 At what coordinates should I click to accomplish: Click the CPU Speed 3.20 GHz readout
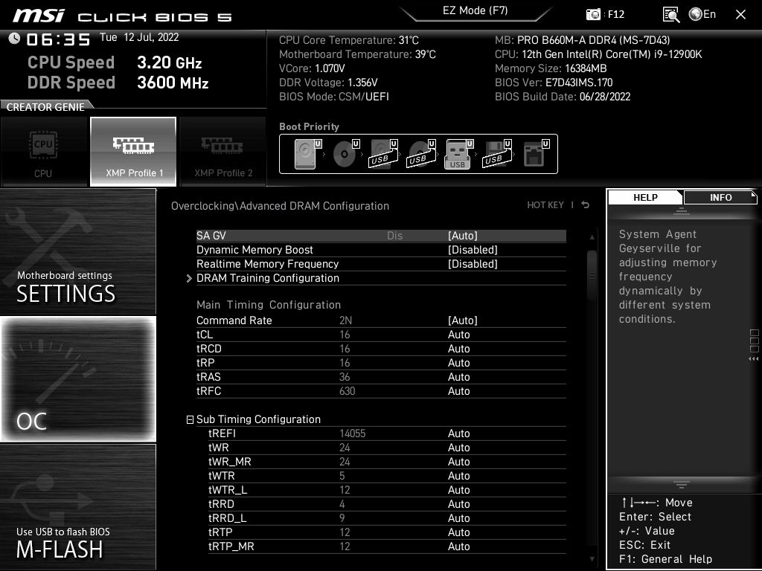115,62
